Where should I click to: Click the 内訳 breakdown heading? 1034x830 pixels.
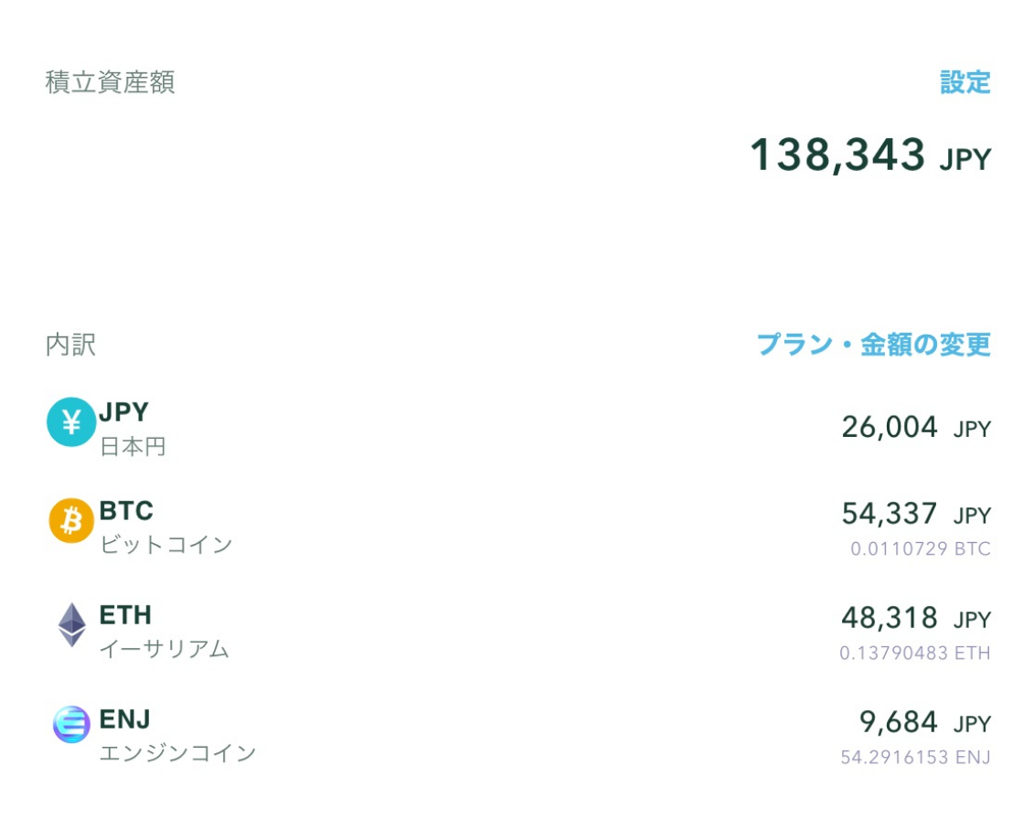pyautogui.click(x=70, y=346)
